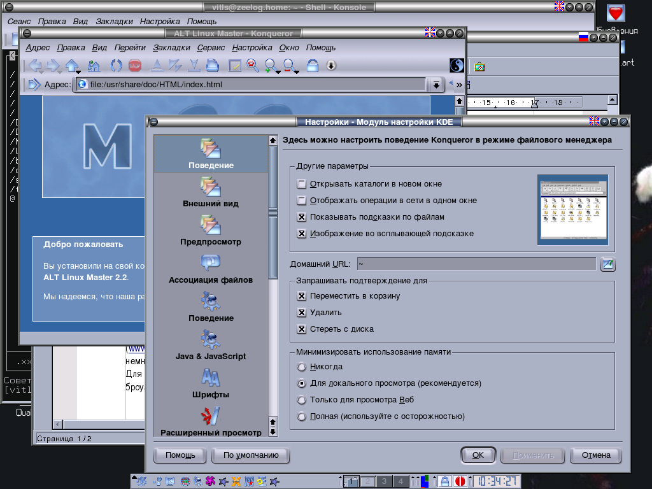Click the module list vertical scrollbar handle
The height and width of the screenshot is (489, 652).
(273, 212)
